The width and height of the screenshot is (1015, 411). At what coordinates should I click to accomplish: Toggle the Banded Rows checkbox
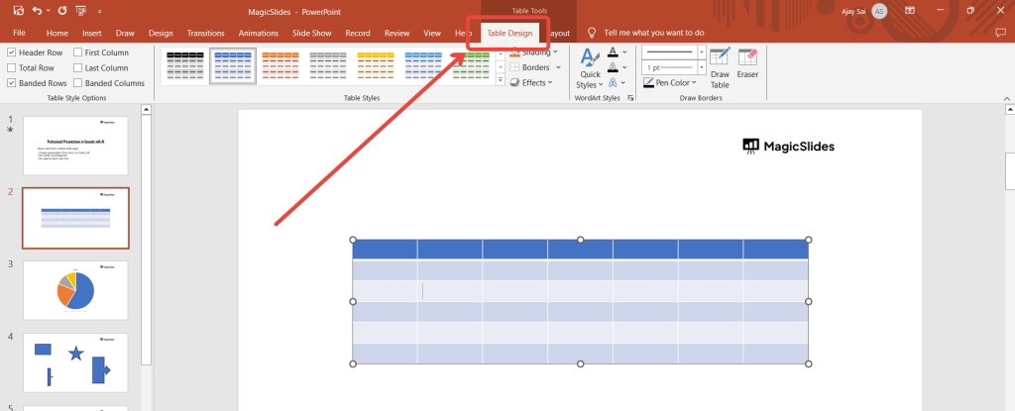pos(12,83)
